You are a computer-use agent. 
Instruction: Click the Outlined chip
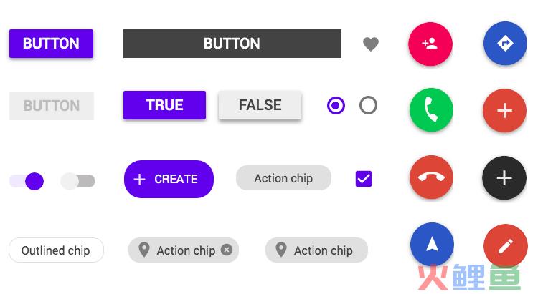56,250
